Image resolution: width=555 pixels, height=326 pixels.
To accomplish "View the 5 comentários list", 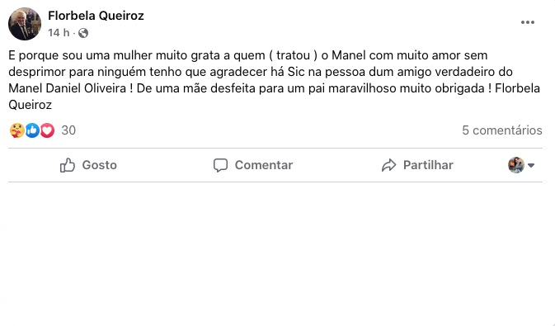I will coord(502,130).
